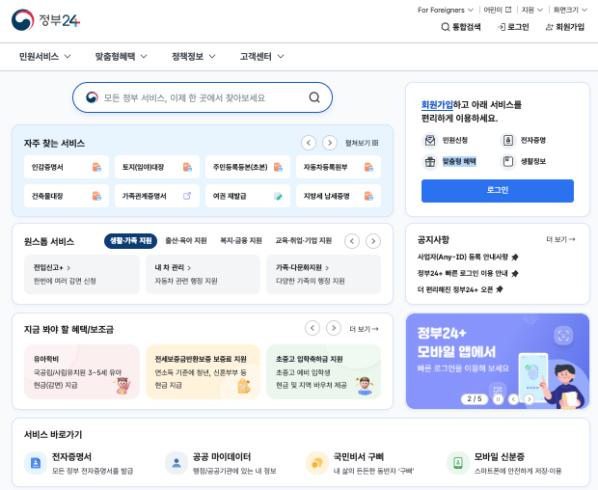Click the blue 로그인 button
598x490 pixels.
click(x=498, y=191)
